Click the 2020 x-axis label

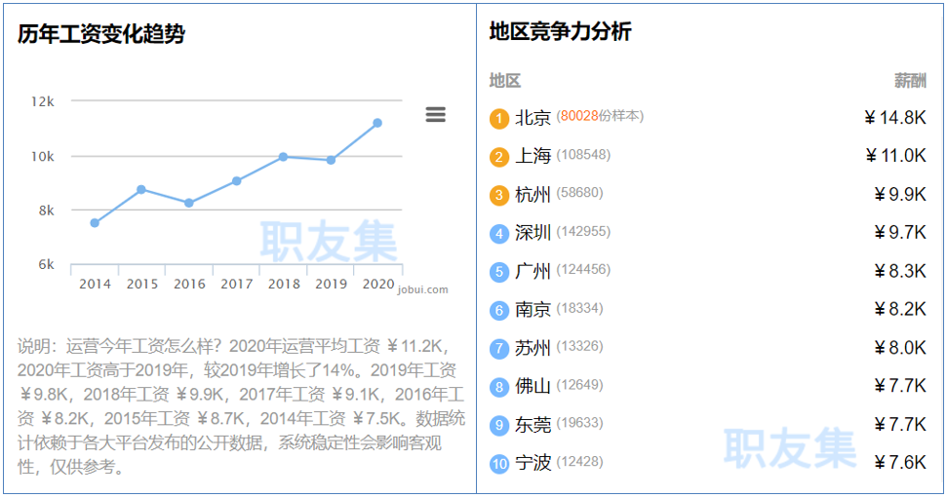[378, 284]
